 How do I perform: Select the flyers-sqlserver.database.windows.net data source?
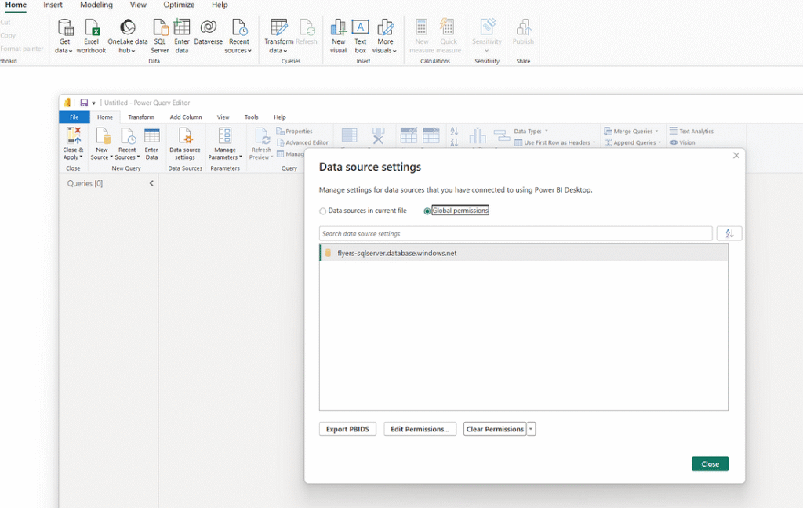[x=523, y=253]
